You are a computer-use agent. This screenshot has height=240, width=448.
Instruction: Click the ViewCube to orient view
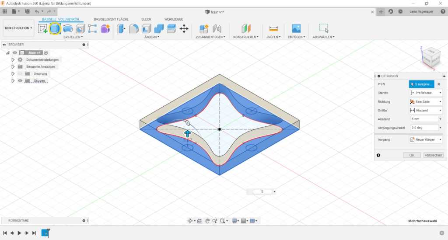click(431, 57)
